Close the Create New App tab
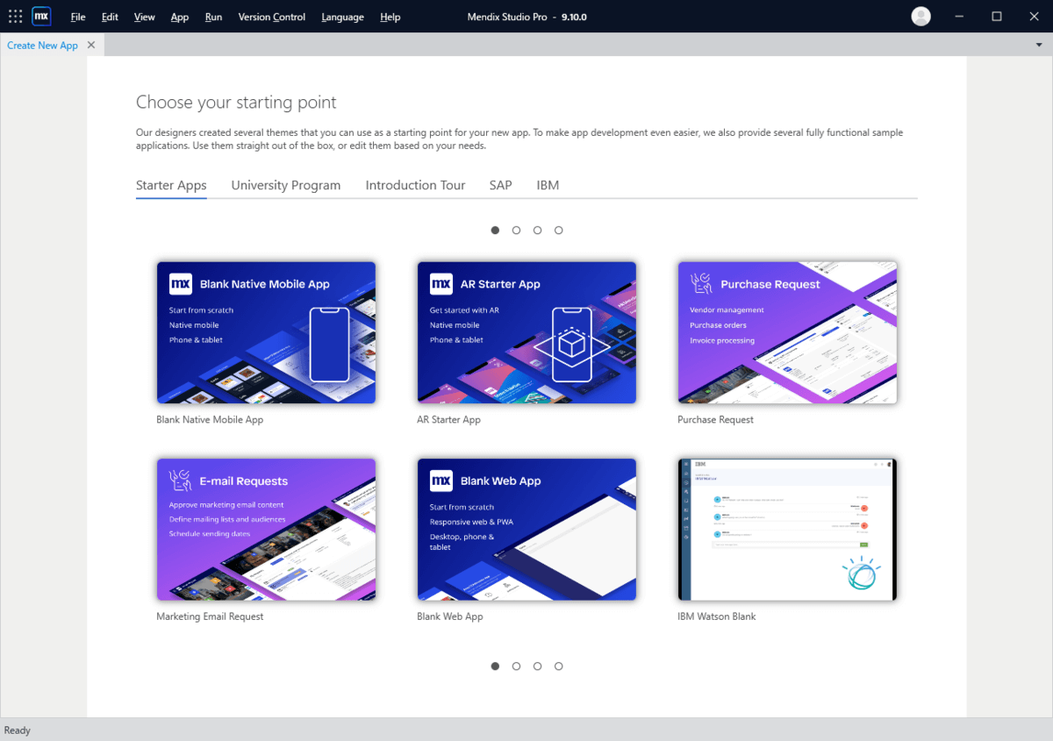Viewport: 1053px width, 741px height. point(91,45)
